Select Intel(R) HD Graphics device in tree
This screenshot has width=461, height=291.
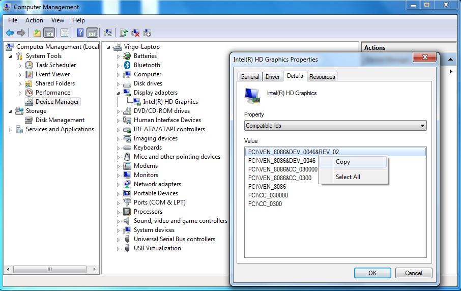(170, 102)
